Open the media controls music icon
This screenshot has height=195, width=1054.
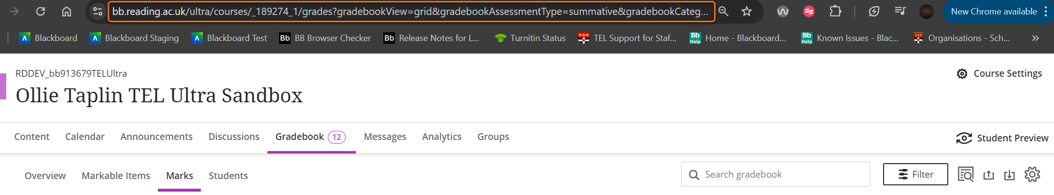click(x=900, y=12)
